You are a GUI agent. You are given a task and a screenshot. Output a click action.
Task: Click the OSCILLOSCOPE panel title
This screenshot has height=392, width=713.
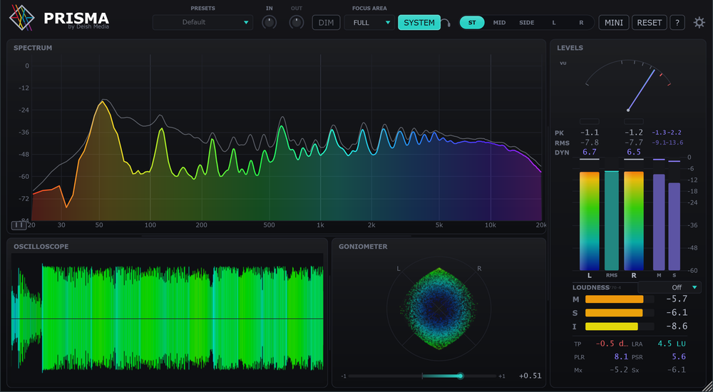[x=41, y=247]
